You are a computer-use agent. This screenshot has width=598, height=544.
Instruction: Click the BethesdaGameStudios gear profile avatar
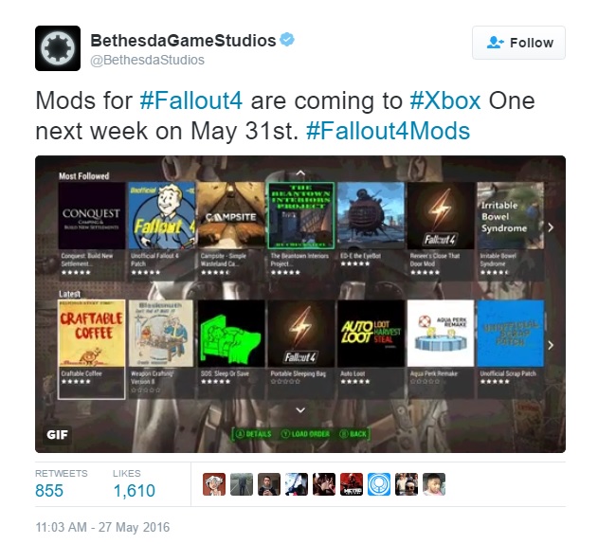[58, 48]
